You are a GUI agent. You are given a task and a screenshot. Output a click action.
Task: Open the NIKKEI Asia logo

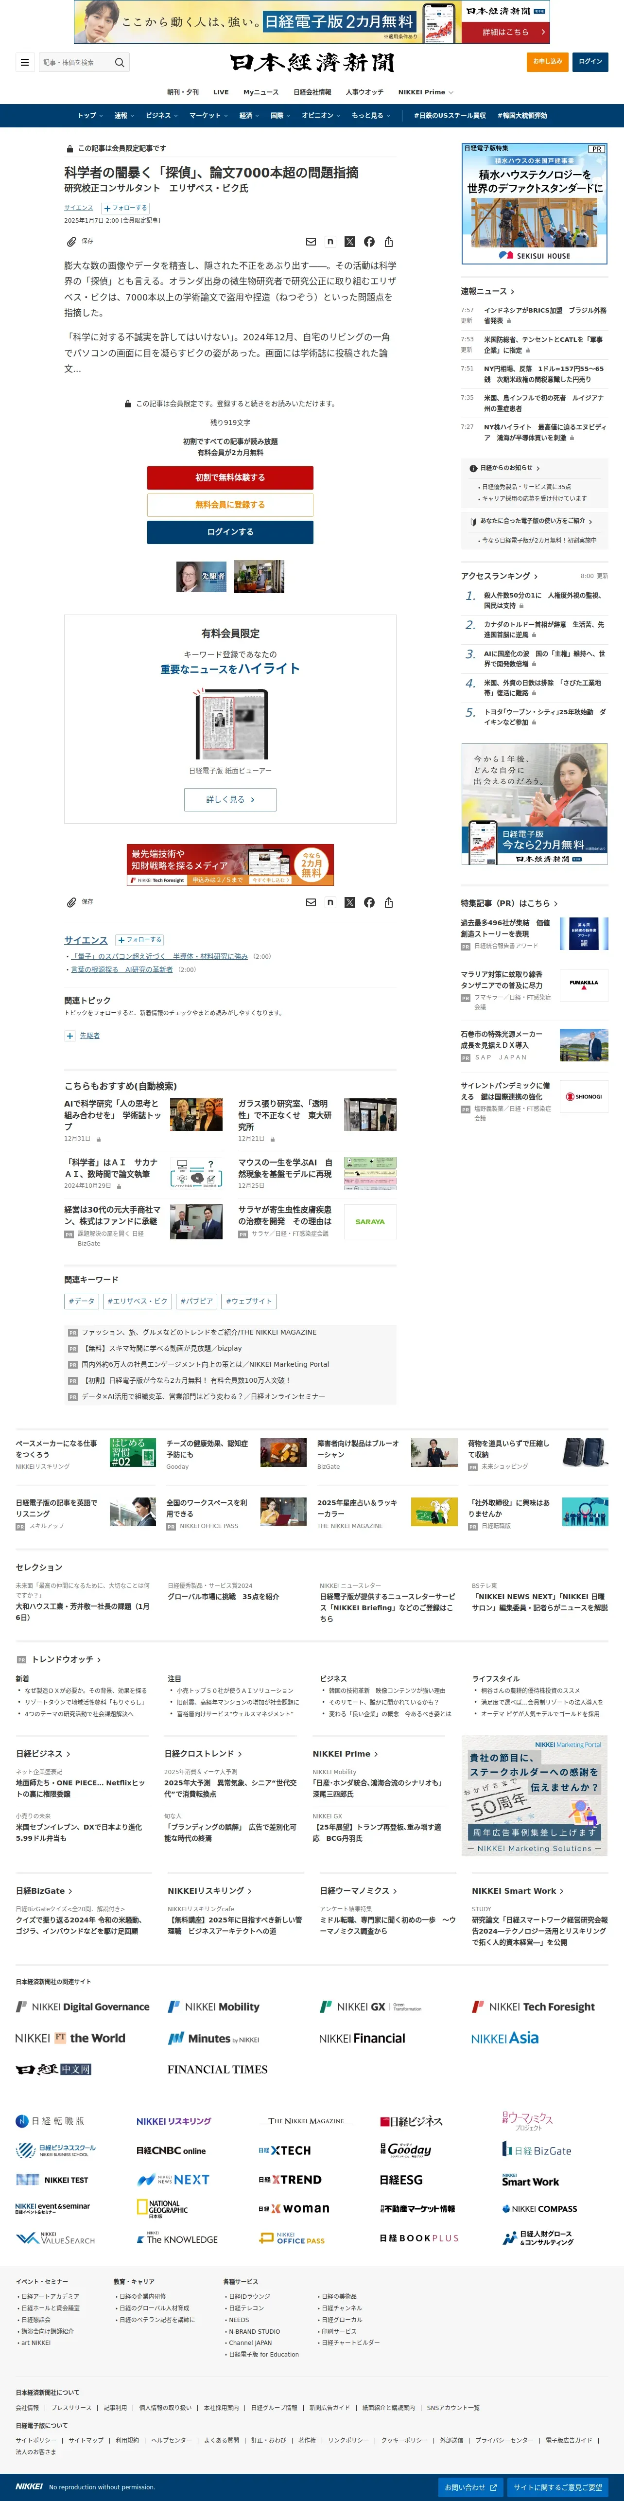coord(504,2038)
